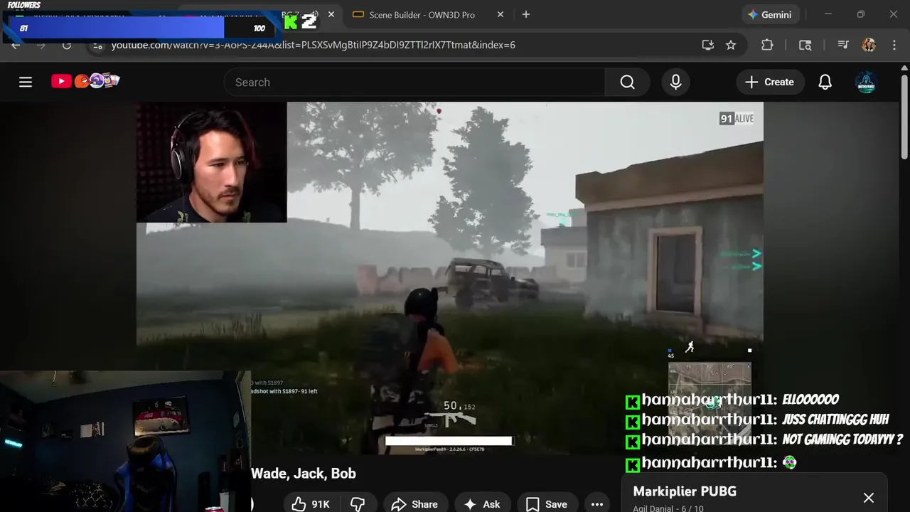Switch to the Scene Builder - OWN3D Pro tab
910x512 pixels.
422,14
